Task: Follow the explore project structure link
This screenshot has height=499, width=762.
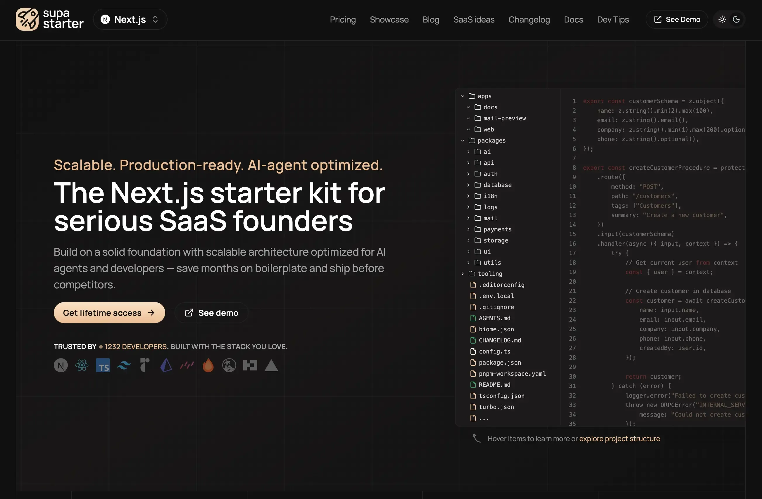Action: [x=620, y=439]
